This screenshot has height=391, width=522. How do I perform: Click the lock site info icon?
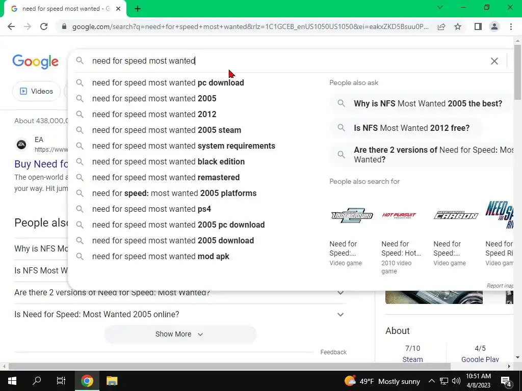pyautogui.click(x=64, y=26)
